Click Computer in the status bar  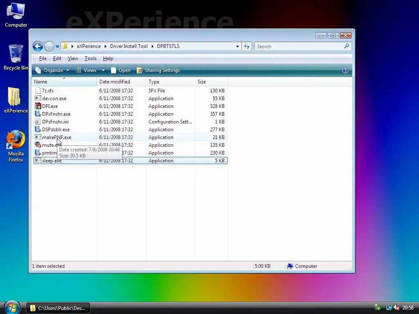pyautogui.click(x=302, y=266)
